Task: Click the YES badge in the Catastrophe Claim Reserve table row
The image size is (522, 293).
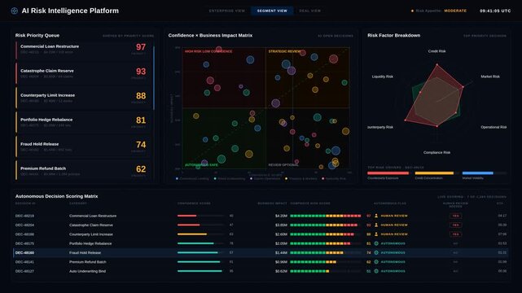Action: (x=455, y=225)
